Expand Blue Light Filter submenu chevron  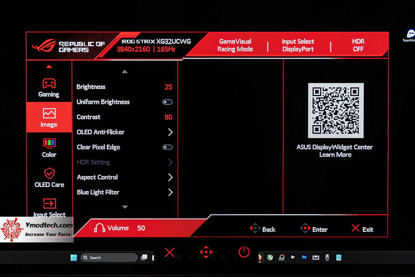point(170,192)
